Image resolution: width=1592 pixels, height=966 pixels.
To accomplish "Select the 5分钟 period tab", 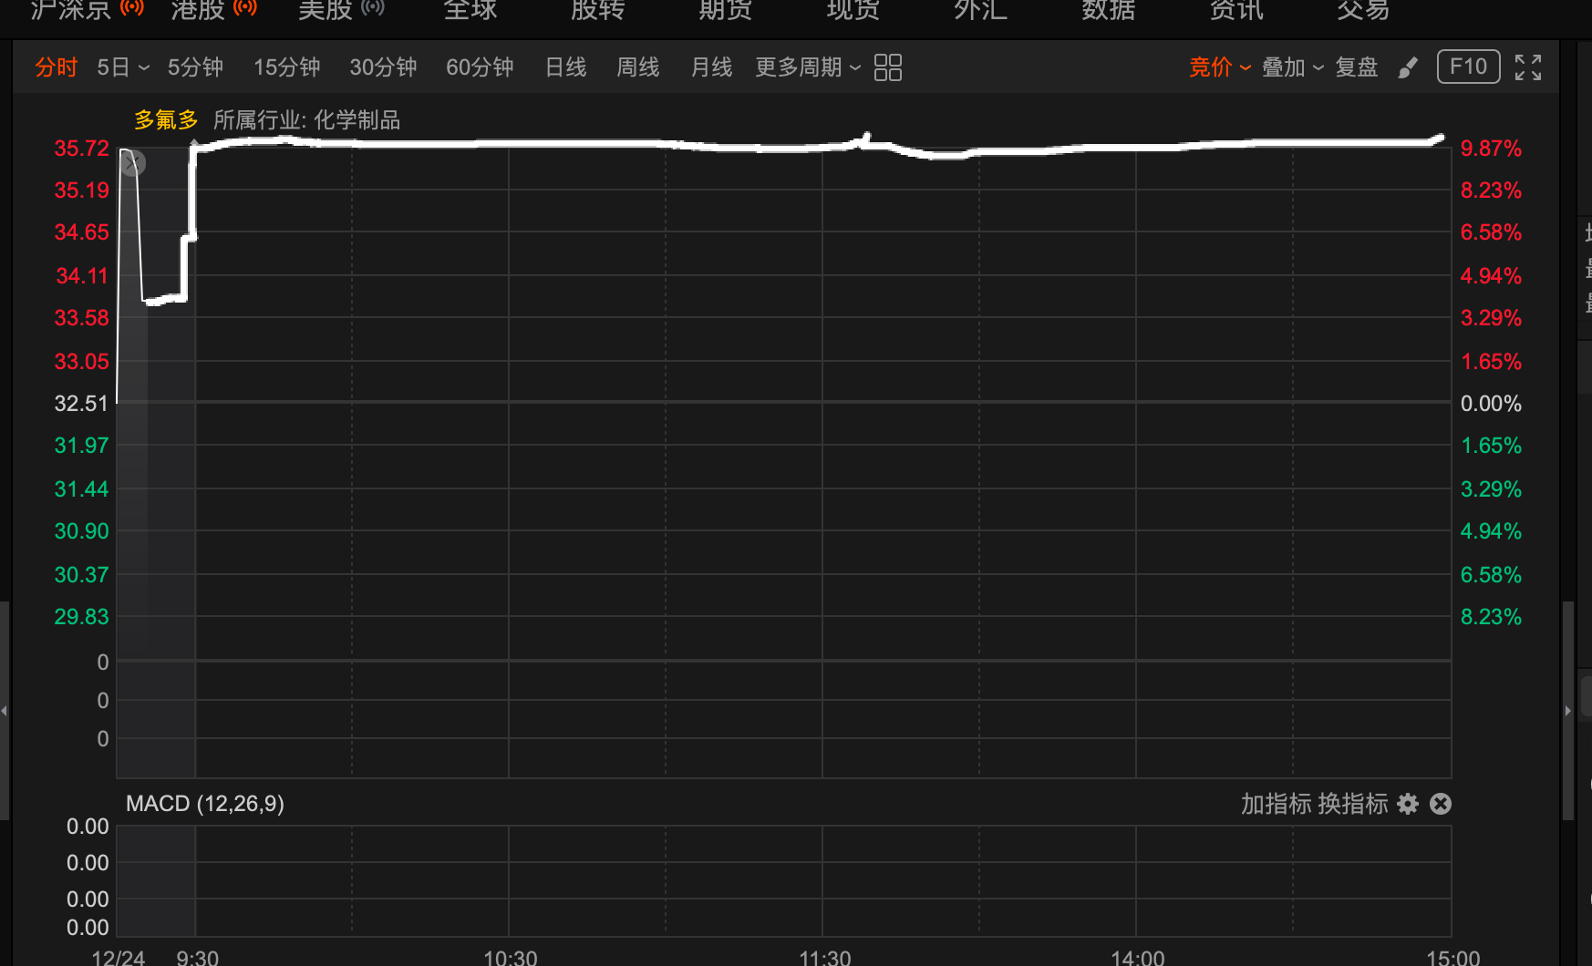I will (195, 67).
